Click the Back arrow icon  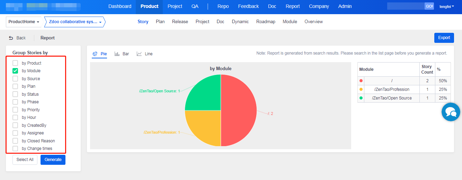pos(11,38)
